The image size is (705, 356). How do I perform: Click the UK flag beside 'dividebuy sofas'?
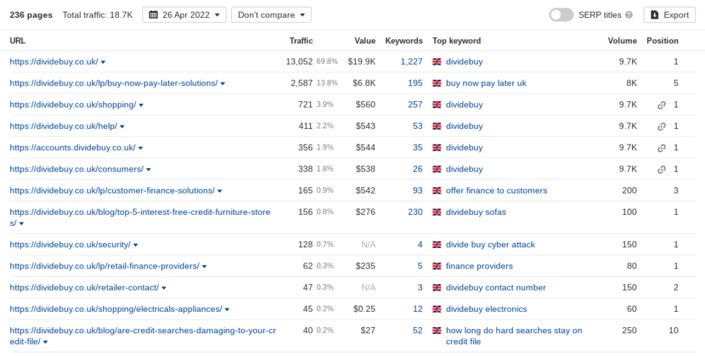point(436,212)
